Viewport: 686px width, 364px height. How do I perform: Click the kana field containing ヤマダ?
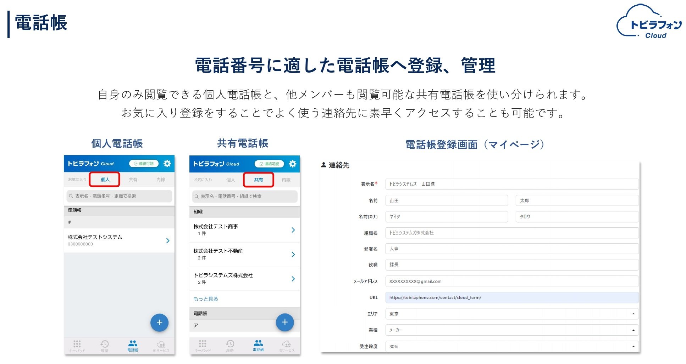(447, 217)
